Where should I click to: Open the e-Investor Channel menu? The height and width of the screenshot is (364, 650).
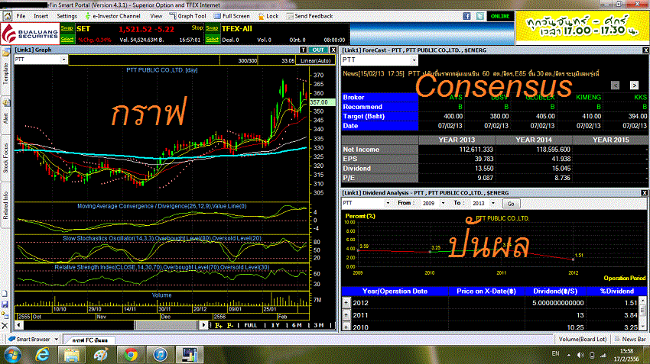(112, 16)
